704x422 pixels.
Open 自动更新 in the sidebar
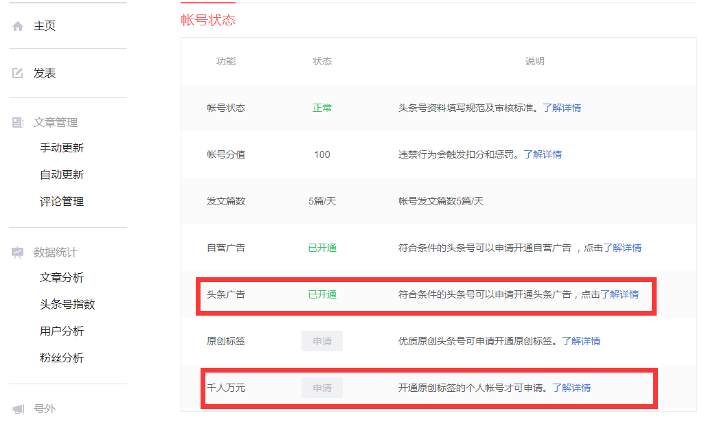tap(60, 174)
